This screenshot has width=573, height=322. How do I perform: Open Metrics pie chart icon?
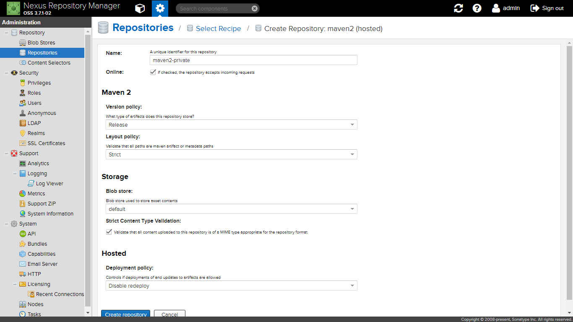pos(23,194)
